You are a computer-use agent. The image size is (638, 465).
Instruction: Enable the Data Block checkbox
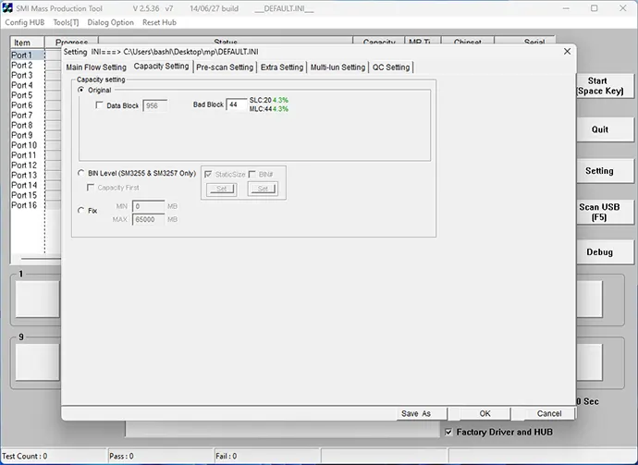(x=100, y=106)
